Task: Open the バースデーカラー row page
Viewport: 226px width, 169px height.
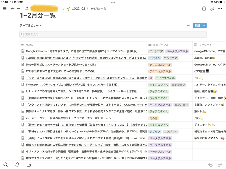Action: click(68, 118)
